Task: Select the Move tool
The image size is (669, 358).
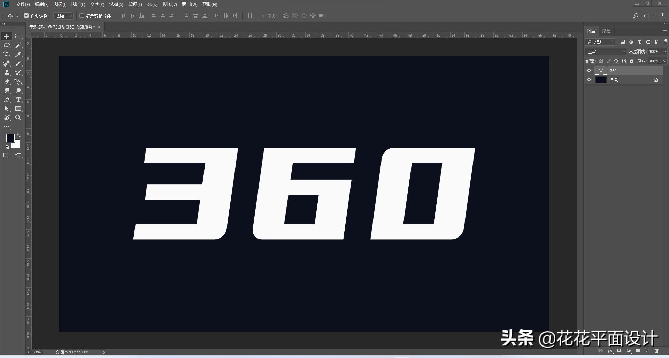Action: click(6, 36)
